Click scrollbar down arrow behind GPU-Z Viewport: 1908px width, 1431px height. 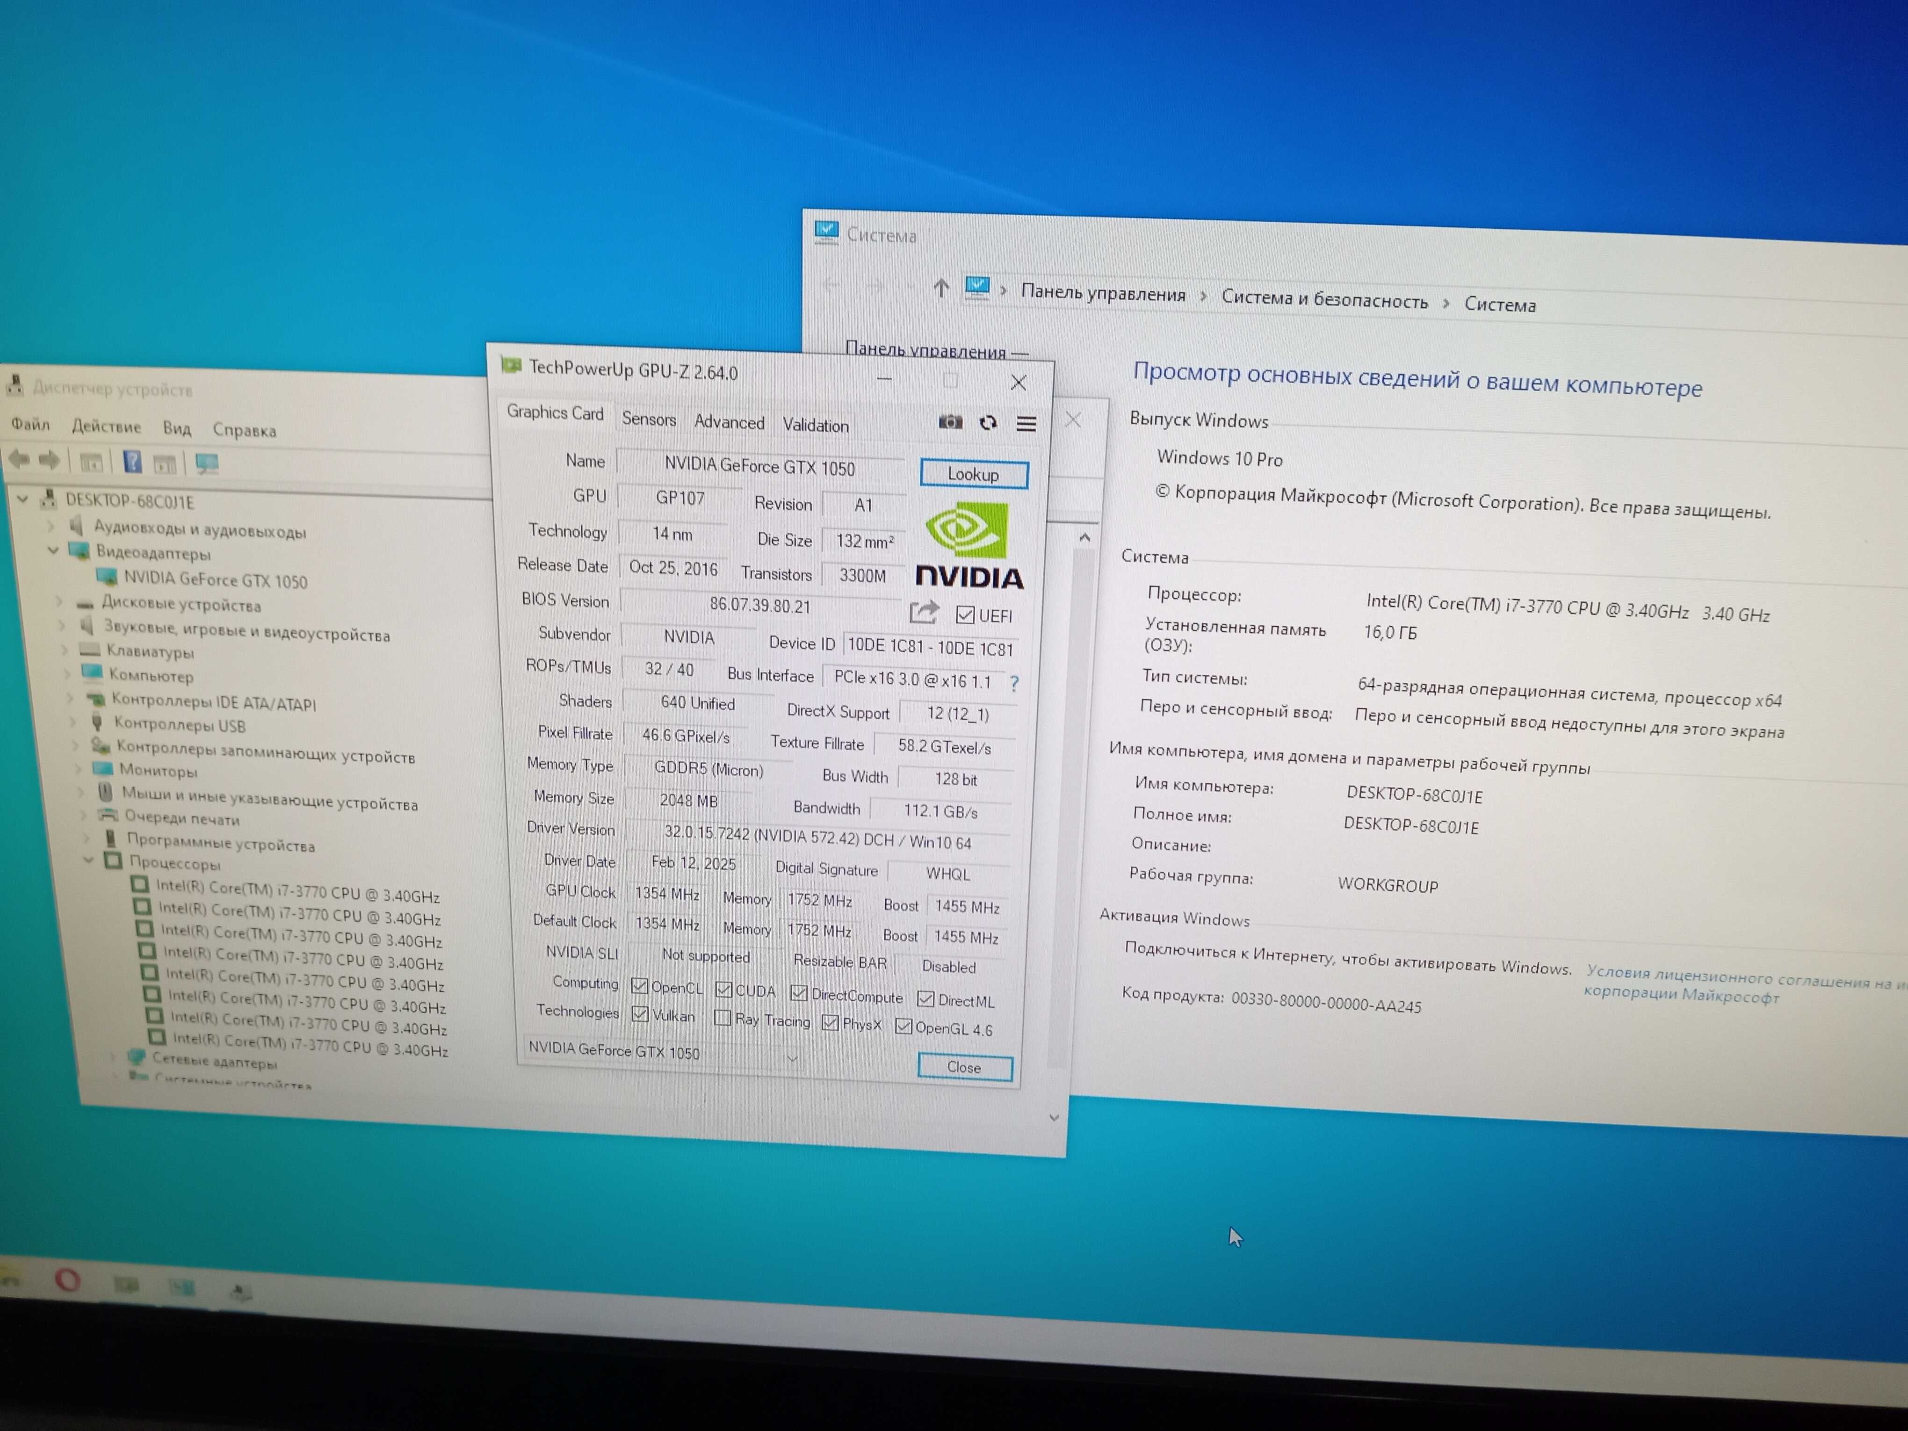pyautogui.click(x=1053, y=1118)
